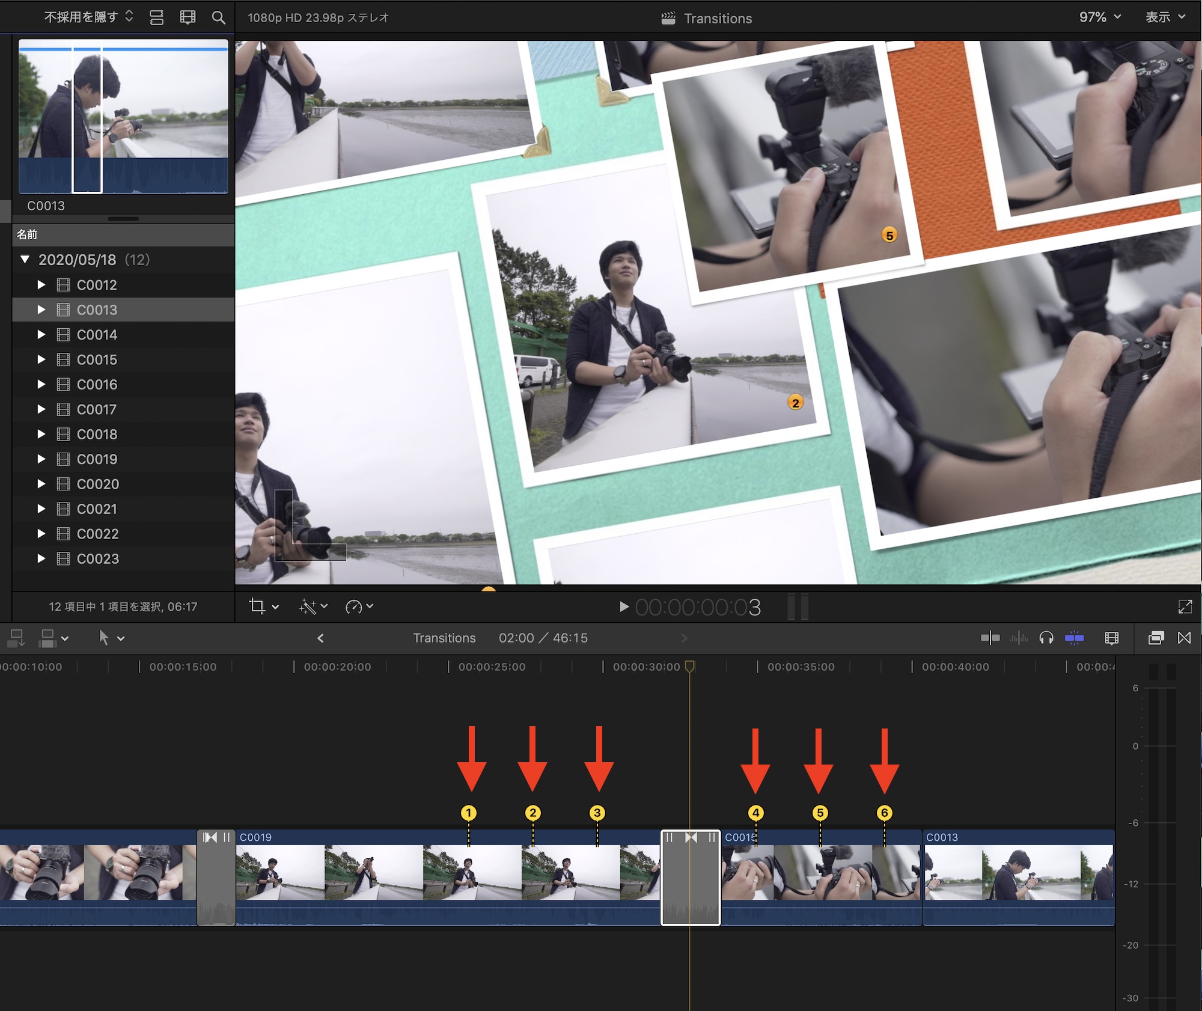Click the browser search magnifier icon
1202x1011 pixels.
click(219, 17)
